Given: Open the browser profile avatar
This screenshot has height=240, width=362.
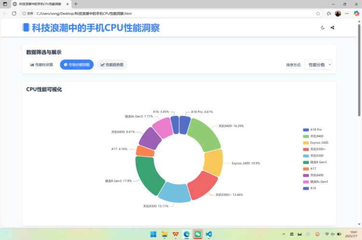Looking at the screenshot, I should pos(338,13).
